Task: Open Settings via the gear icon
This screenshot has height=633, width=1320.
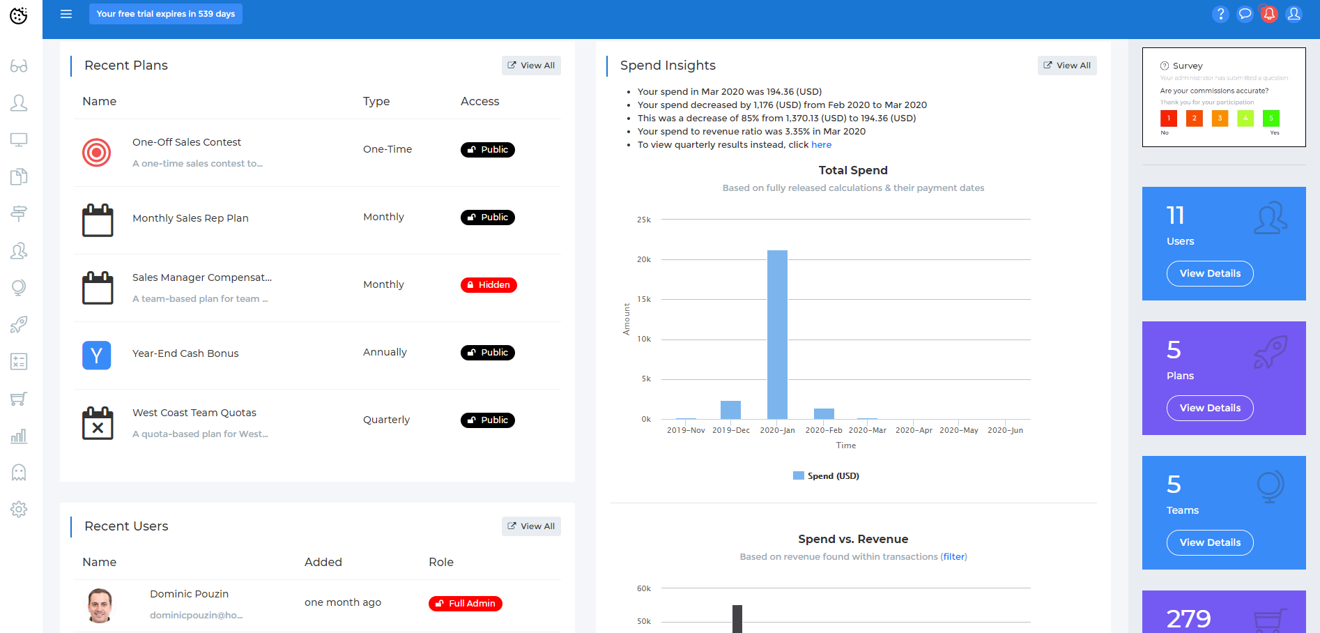Action: (x=19, y=509)
